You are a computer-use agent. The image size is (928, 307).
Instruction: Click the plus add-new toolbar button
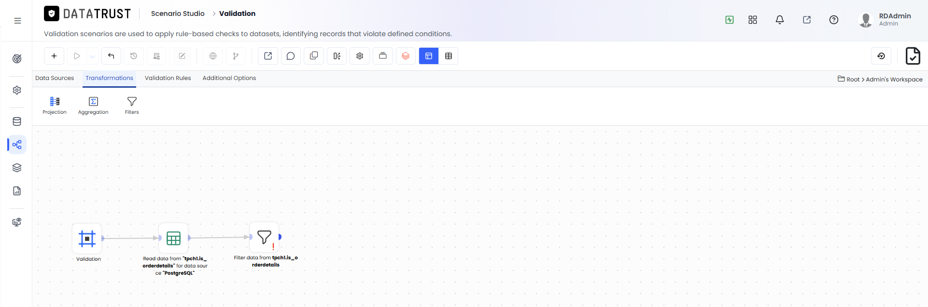tap(54, 56)
